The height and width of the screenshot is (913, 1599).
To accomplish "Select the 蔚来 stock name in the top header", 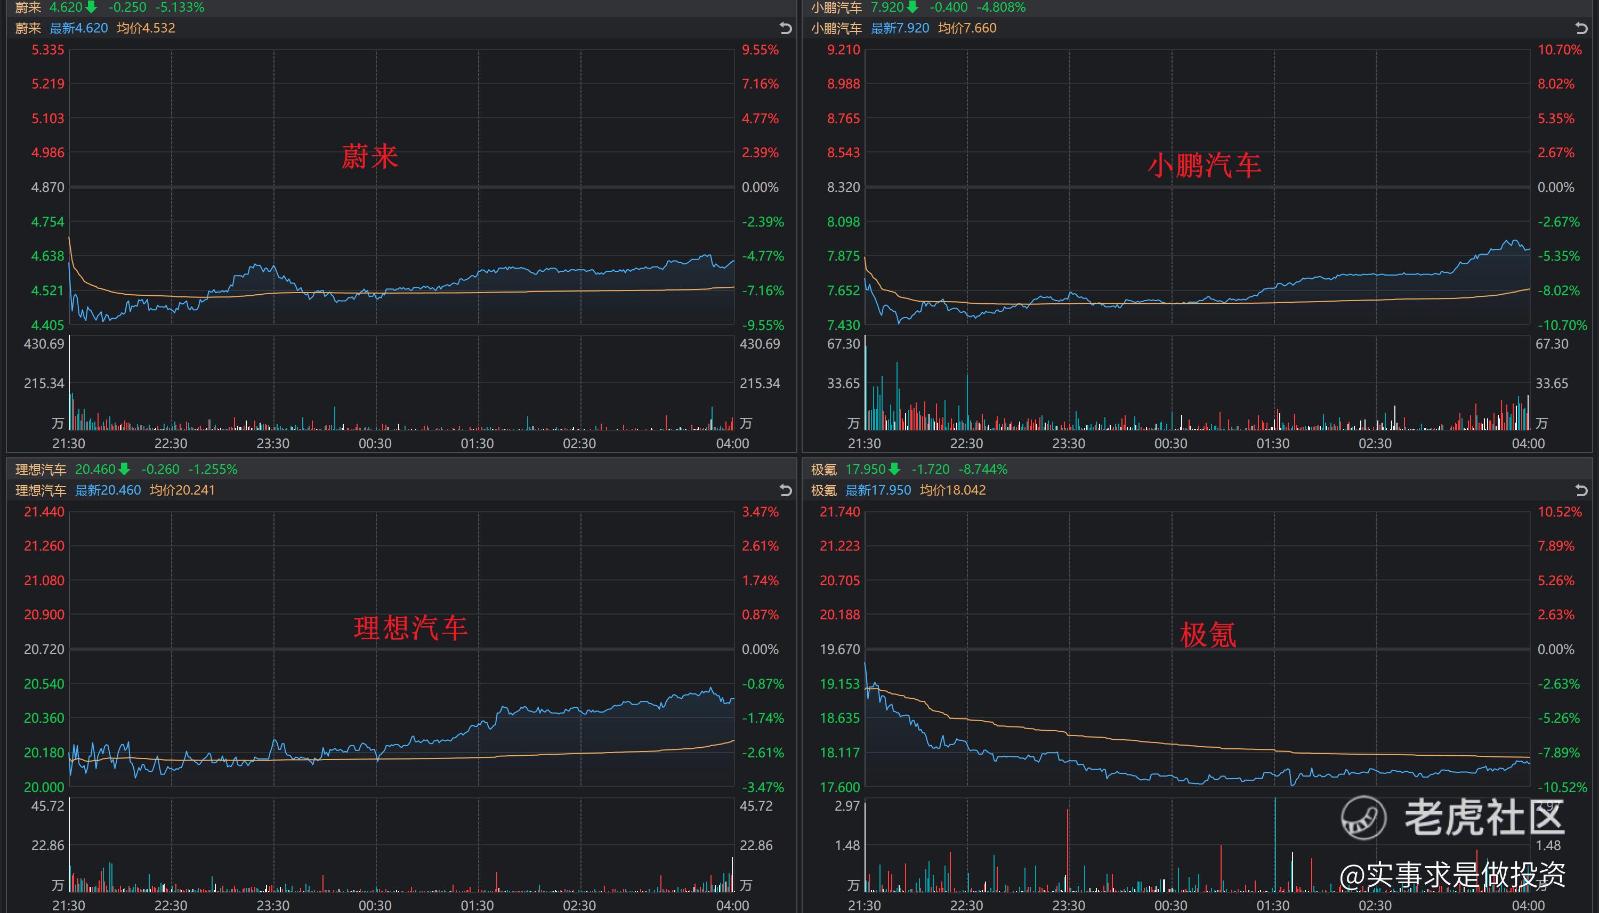I will [x=28, y=7].
